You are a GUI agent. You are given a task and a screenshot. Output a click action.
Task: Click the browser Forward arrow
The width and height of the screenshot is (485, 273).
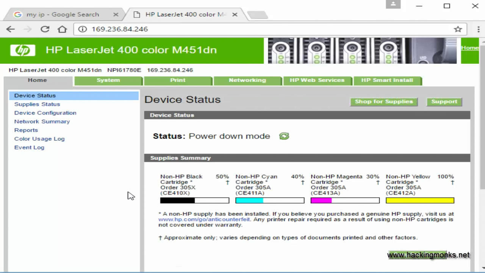pyautogui.click(x=27, y=29)
